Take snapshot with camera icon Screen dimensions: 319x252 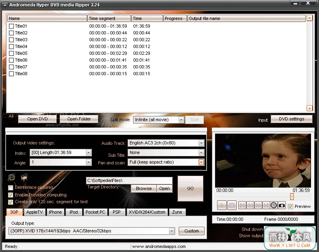point(282,205)
